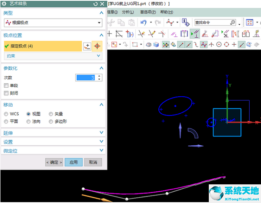Select the 矢量 radio button
The height and width of the screenshot is (203, 261).
51,114
